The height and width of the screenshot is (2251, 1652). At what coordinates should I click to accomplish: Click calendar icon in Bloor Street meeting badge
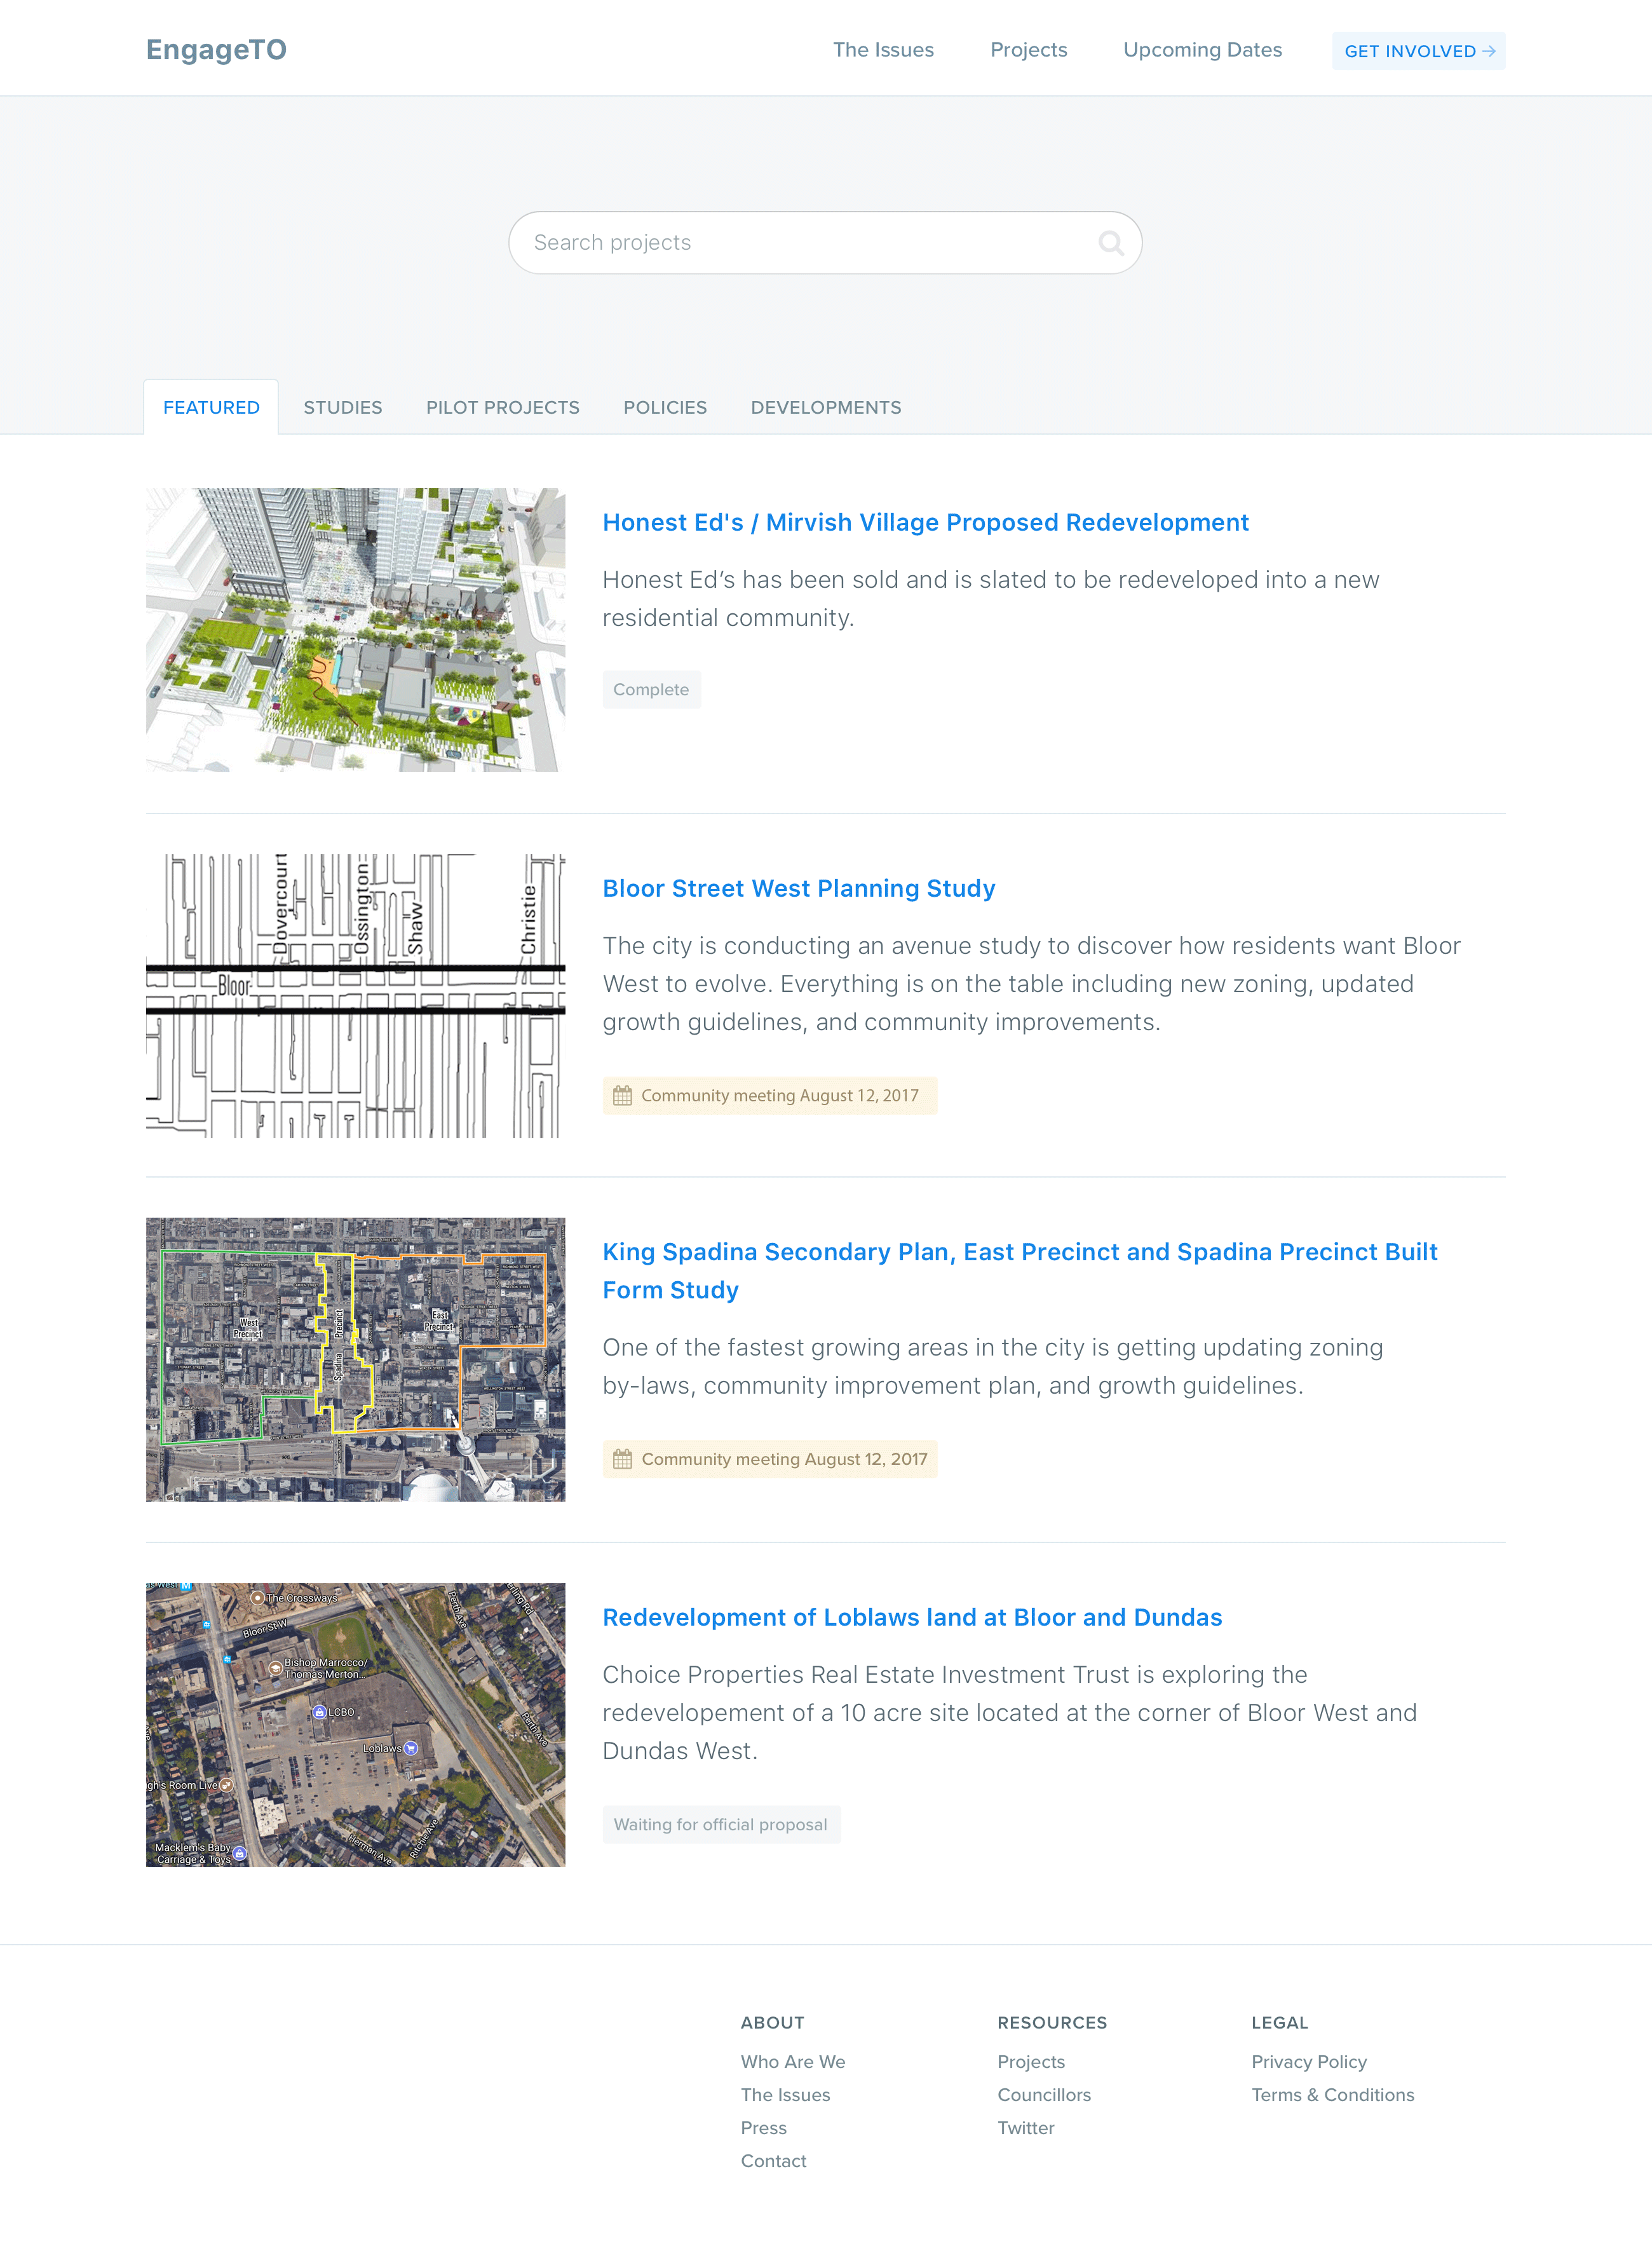tap(622, 1095)
